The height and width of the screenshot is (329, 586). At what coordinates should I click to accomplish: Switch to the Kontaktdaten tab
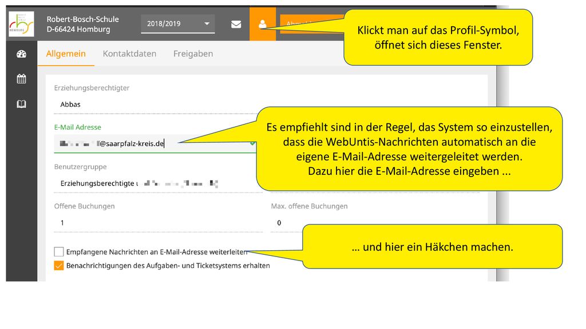tap(130, 54)
